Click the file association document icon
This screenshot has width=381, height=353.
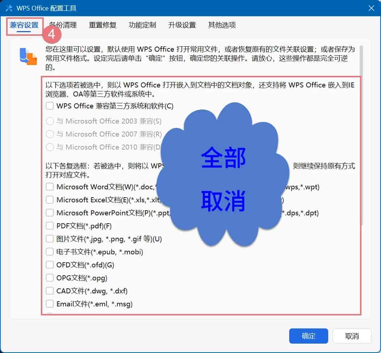tap(28, 56)
